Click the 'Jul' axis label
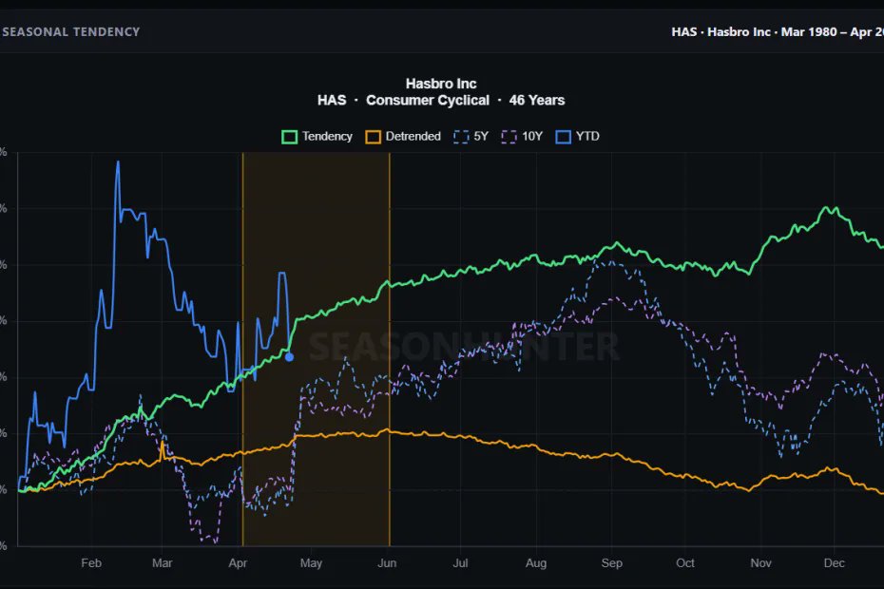 click(461, 563)
